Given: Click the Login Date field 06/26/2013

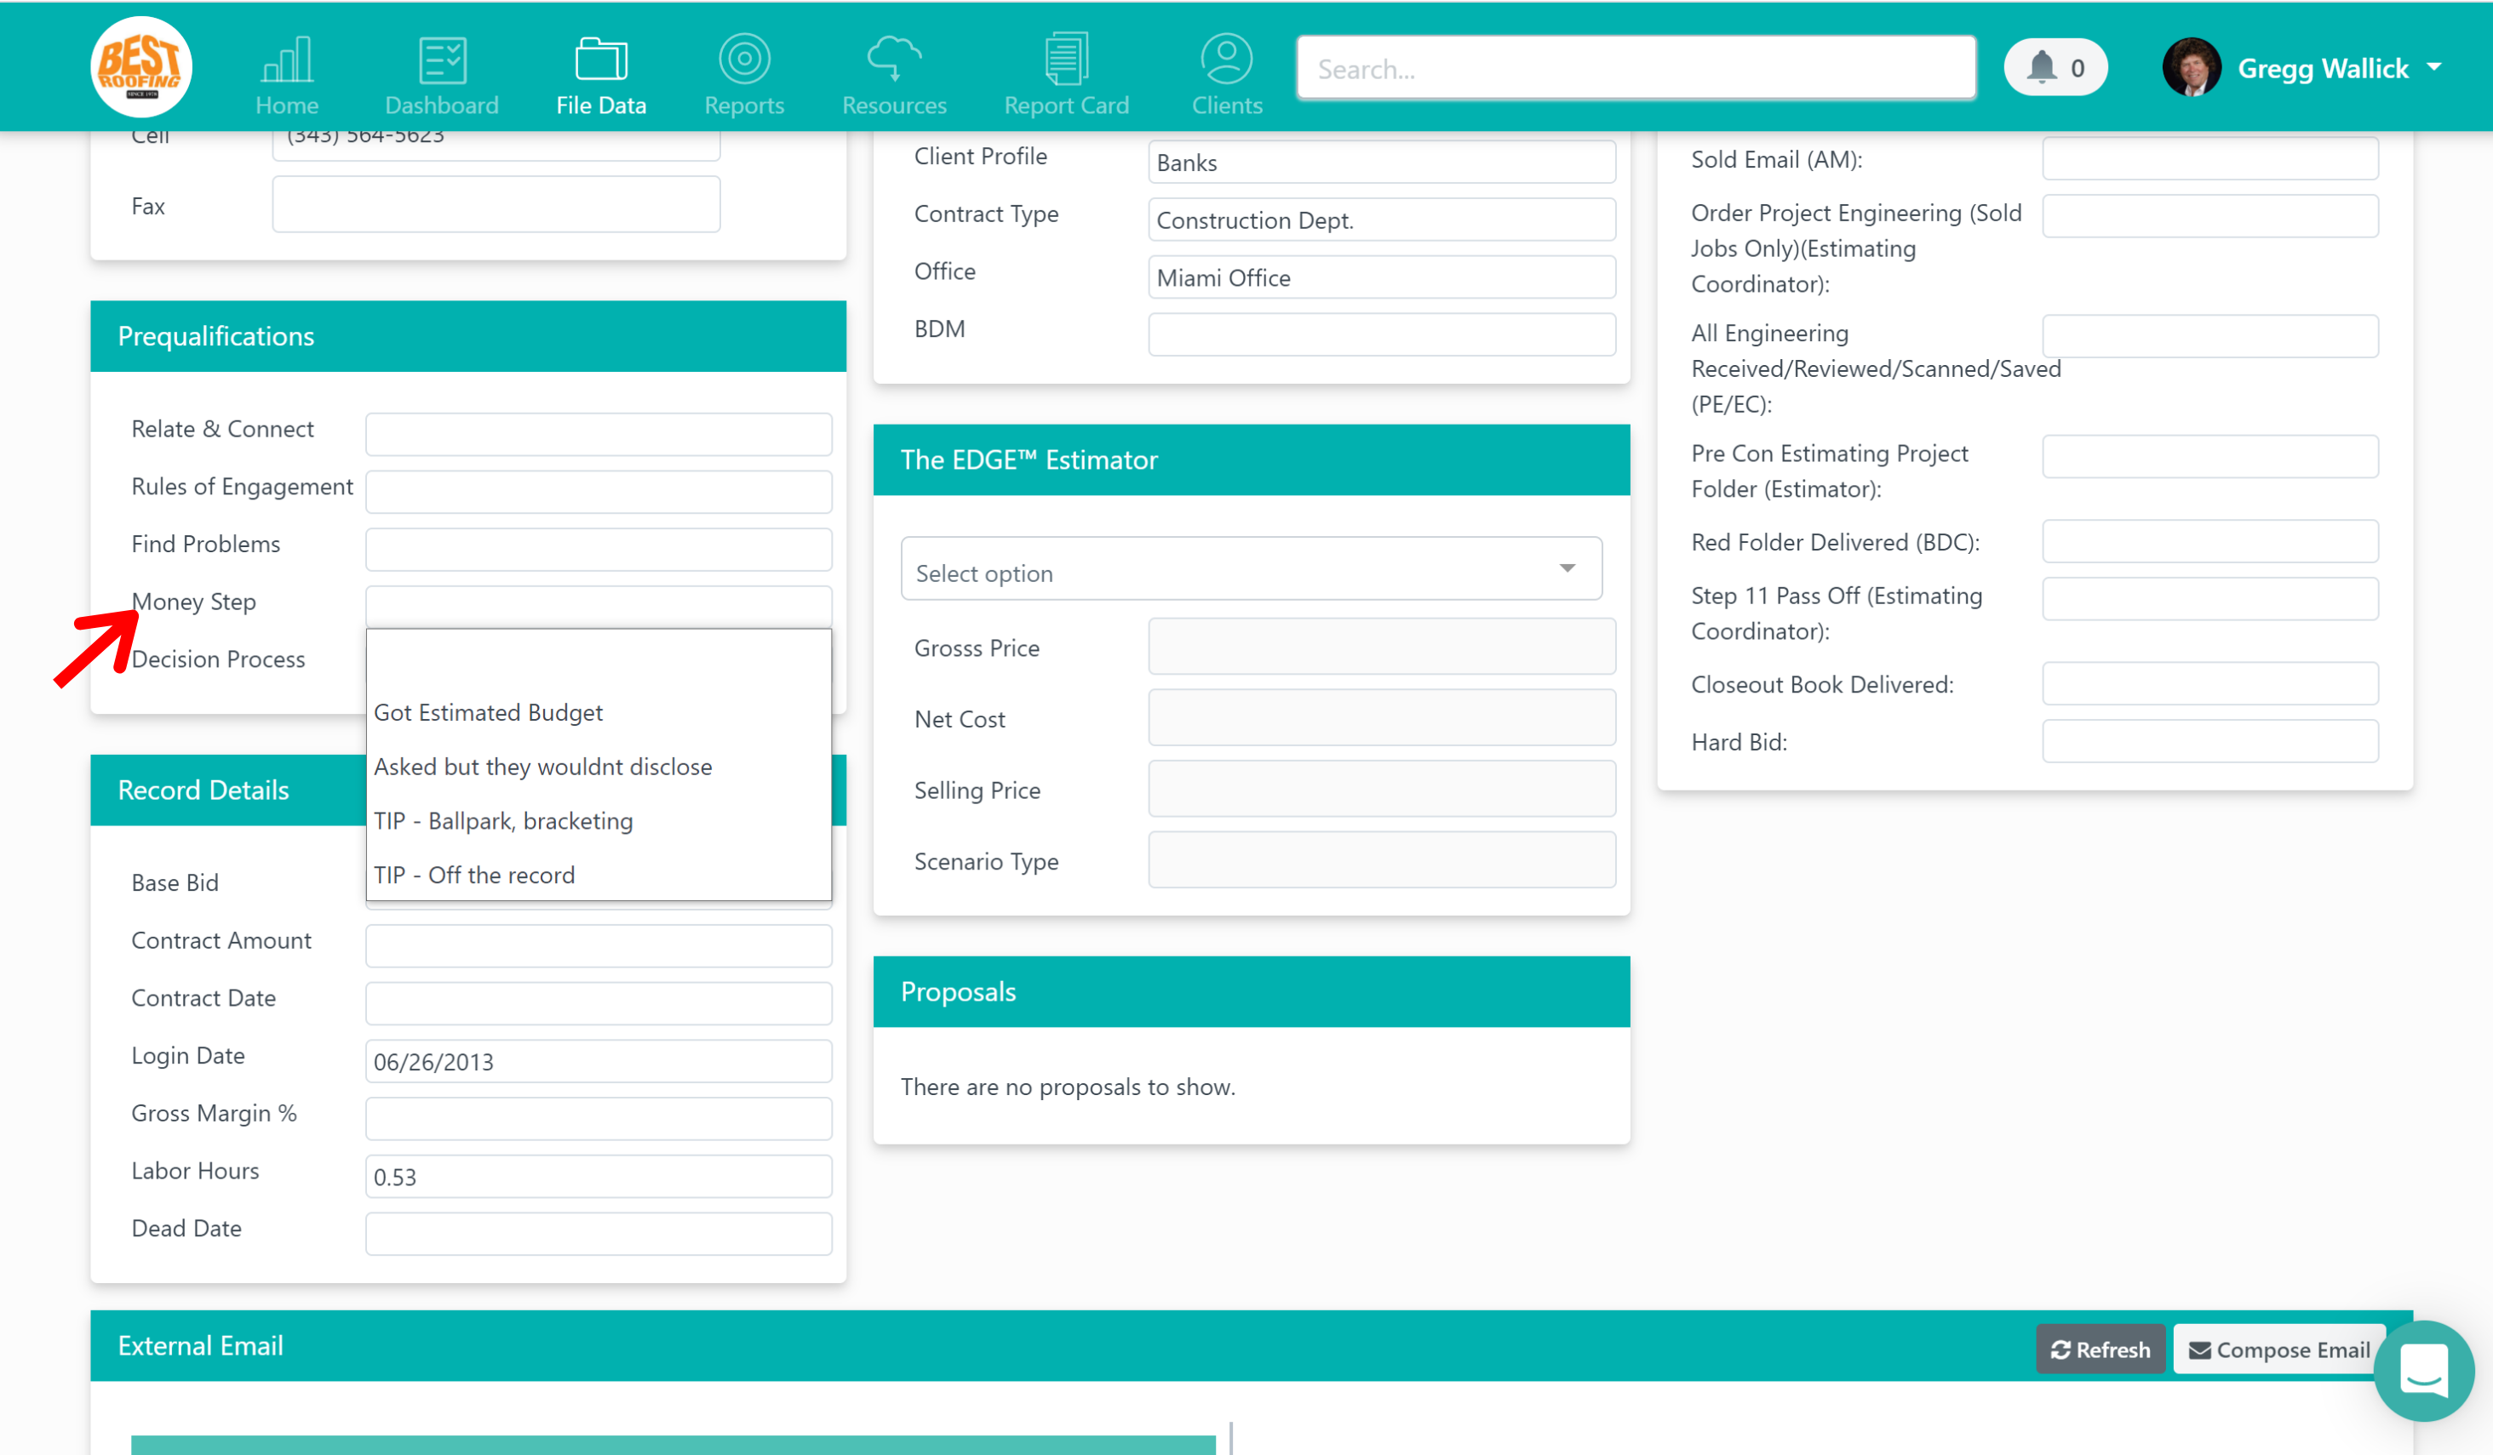Looking at the screenshot, I should tap(599, 1060).
